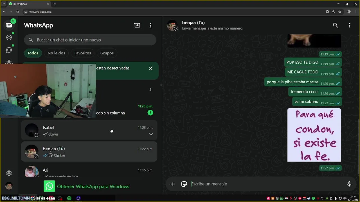Viewport: 360px width, 202px height.
Task: Open a new Chrome tab
Action: click(55, 4)
